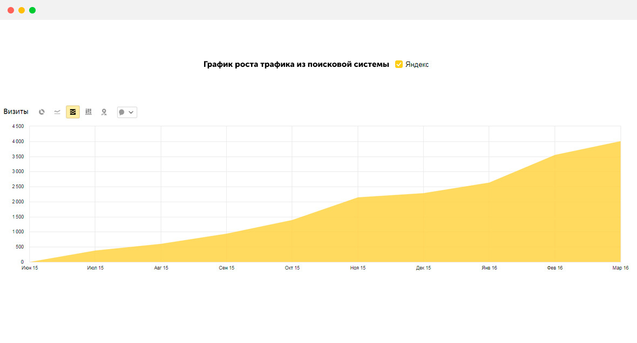The image size is (637, 343).
Task: Maximize the window with green button
Action: 32,10
